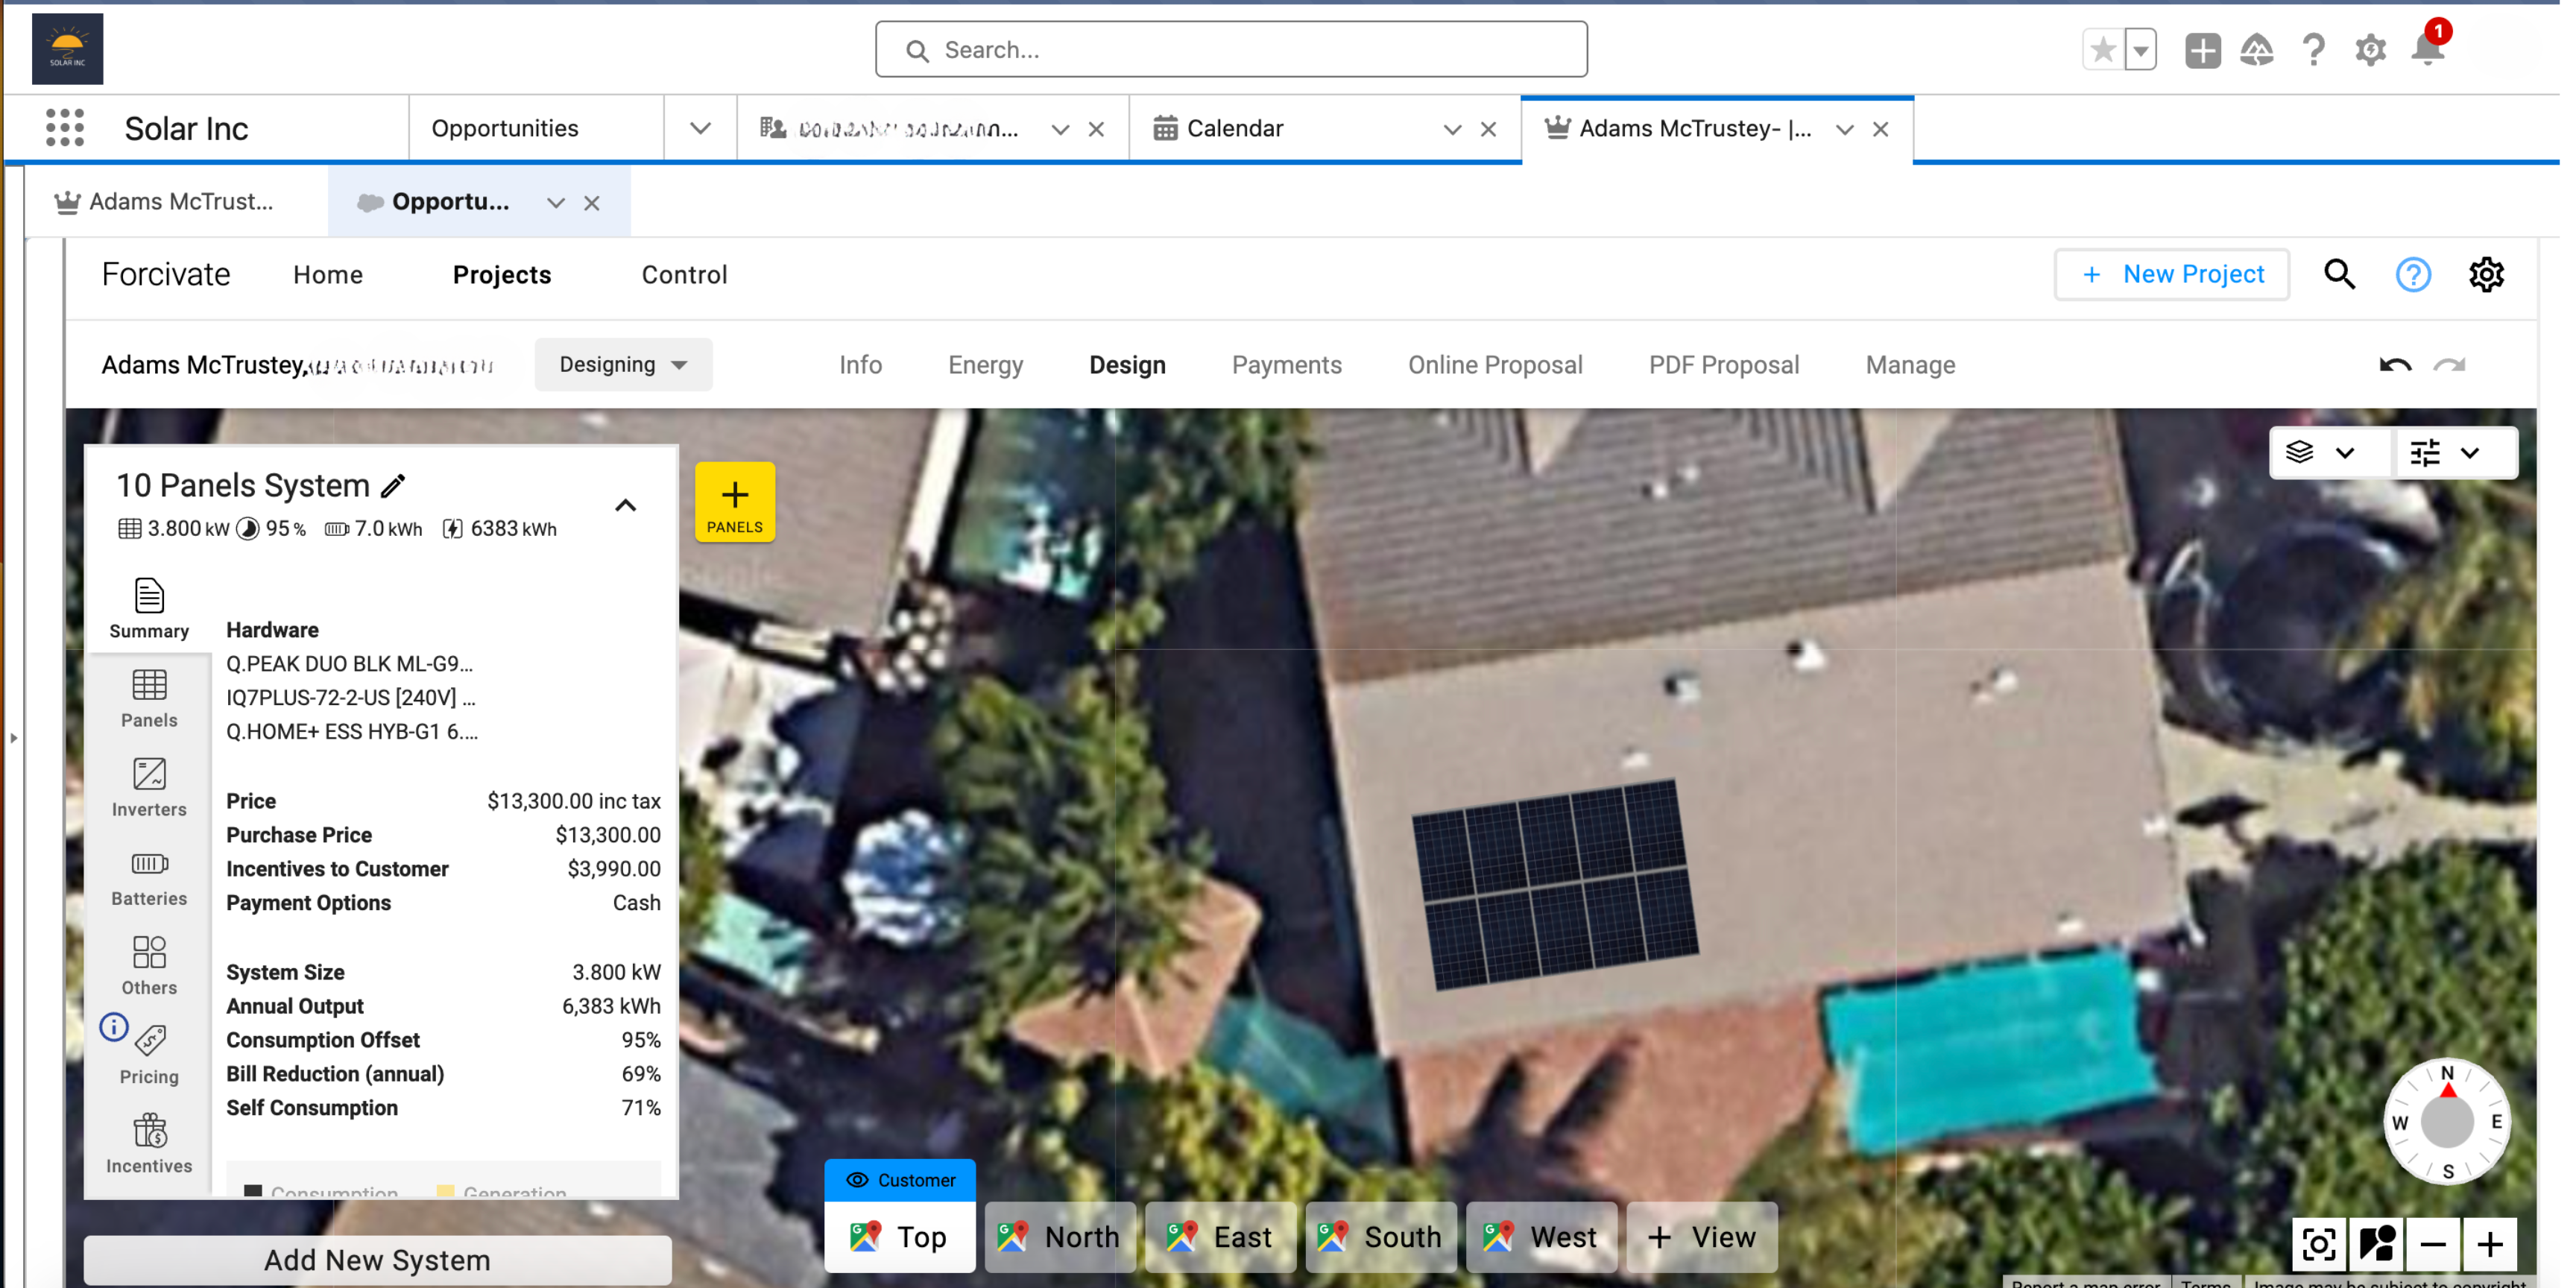The image size is (2576, 1288).
Task: Edit the 10 Panels System name pencil
Action: [x=394, y=486]
